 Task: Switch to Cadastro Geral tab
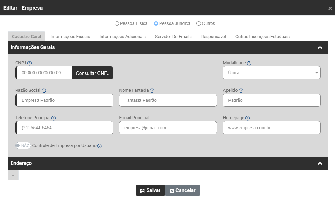pos(27,37)
